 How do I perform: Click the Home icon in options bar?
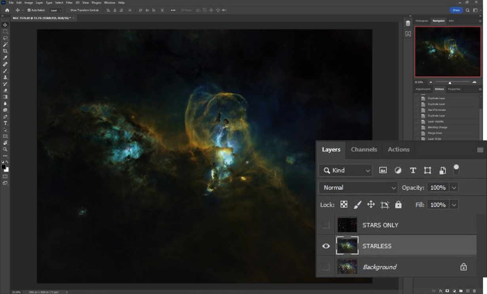click(x=7, y=10)
